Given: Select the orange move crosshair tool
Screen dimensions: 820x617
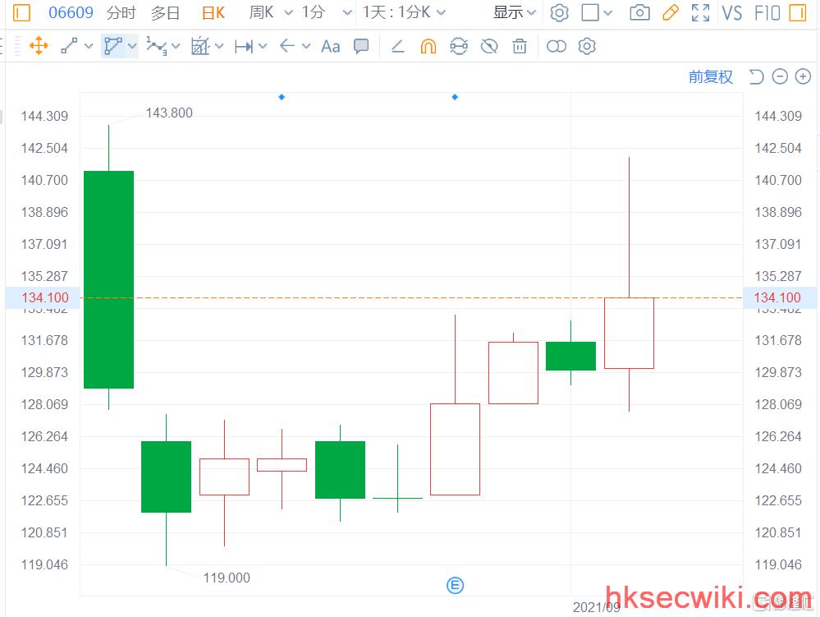Looking at the screenshot, I should tap(39, 46).
